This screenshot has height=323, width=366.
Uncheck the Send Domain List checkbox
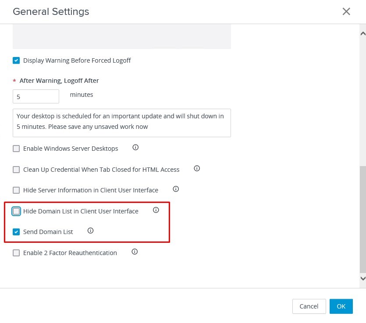click(16, 232)
